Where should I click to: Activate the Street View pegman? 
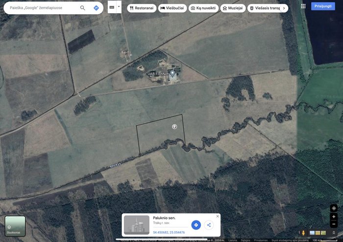click(x=303, y=233)
